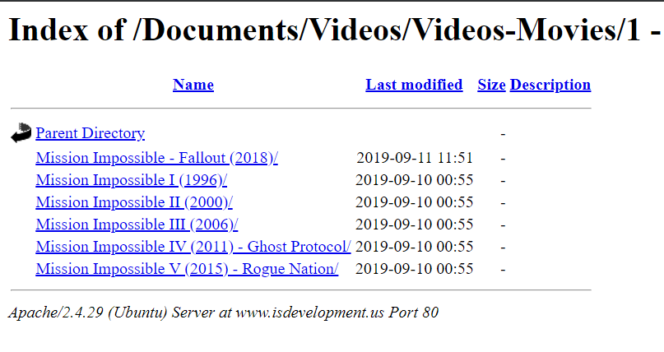Screen dimensions: 664x352
Task: Open the Parent Directory link
Action: [90, 133]
